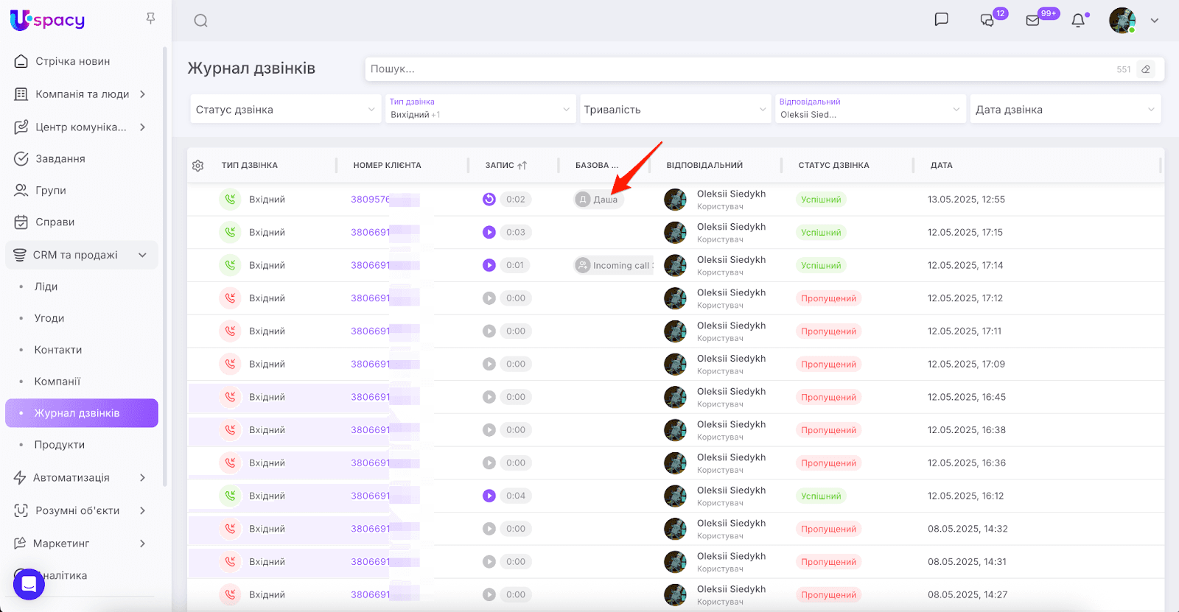Open the chat bubbles icon with badge 12
The width and height of the screenshot is (1179, 612).
pos(987,21)
